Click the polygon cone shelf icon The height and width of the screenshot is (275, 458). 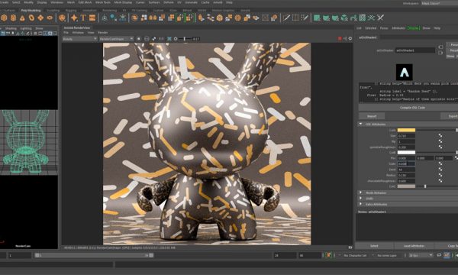[22, 18]
